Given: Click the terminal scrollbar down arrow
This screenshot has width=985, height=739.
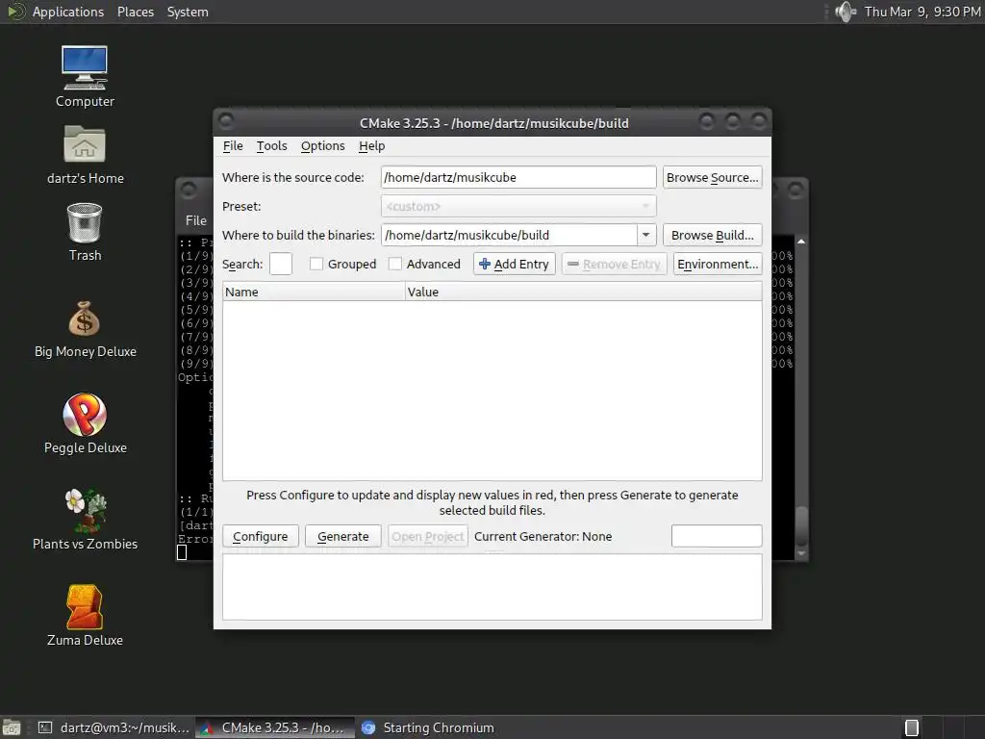Looking at the screenshot, I should tap(801, 554).
